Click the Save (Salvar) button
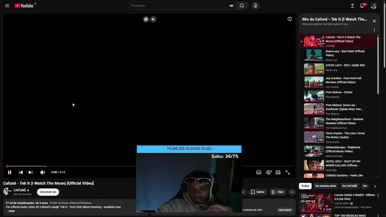 (x=258, y=192)
